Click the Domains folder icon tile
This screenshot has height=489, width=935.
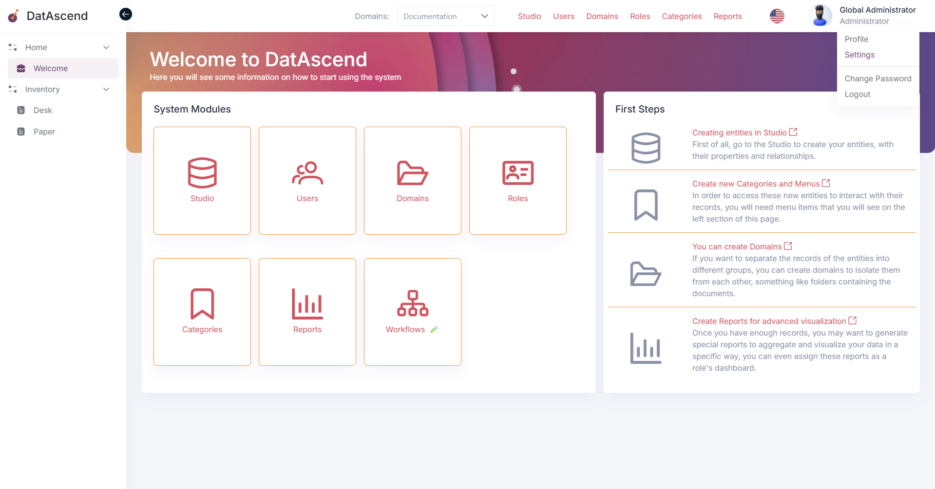click(413, 173)
